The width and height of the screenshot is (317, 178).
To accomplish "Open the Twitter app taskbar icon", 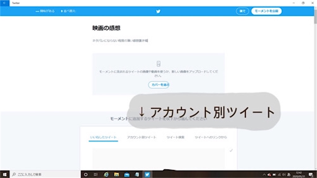I will tap(147, 174).
